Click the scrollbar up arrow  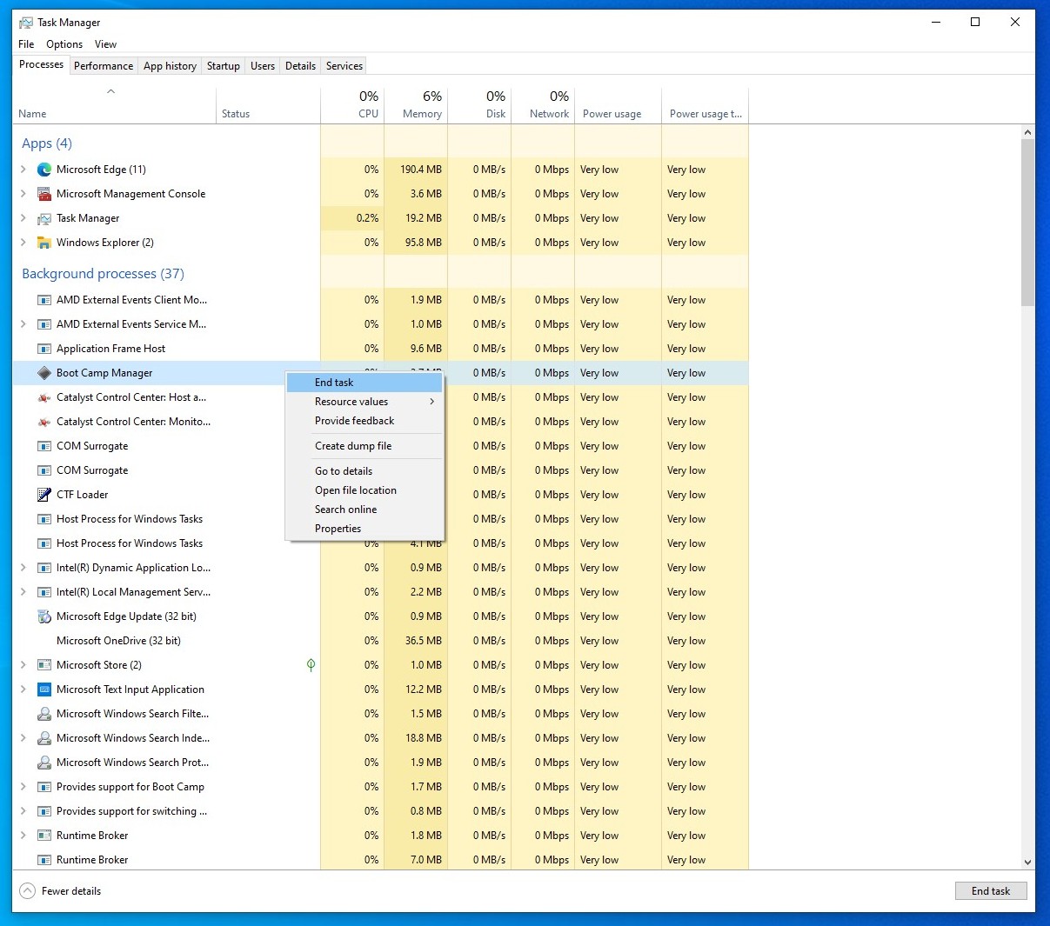pos(1027,132)
